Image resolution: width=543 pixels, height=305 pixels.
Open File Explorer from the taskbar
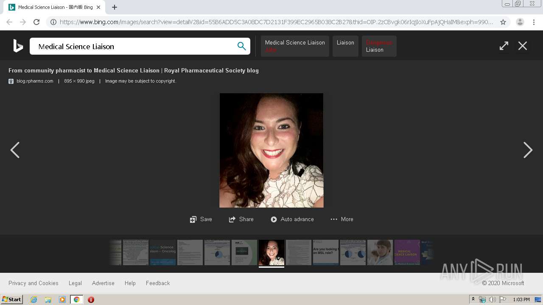(x=48, y=299)
